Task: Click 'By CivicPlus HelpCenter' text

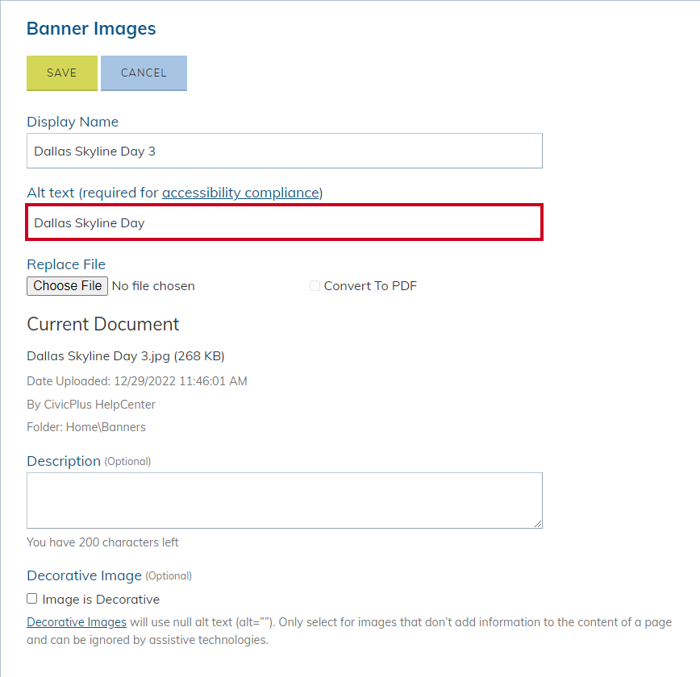Action: (x=91, y=405)
